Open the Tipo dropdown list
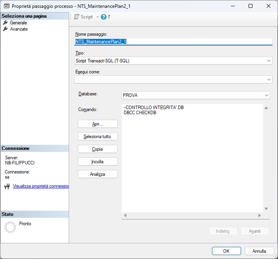278x259 pixels. click(x=269, y=61)
